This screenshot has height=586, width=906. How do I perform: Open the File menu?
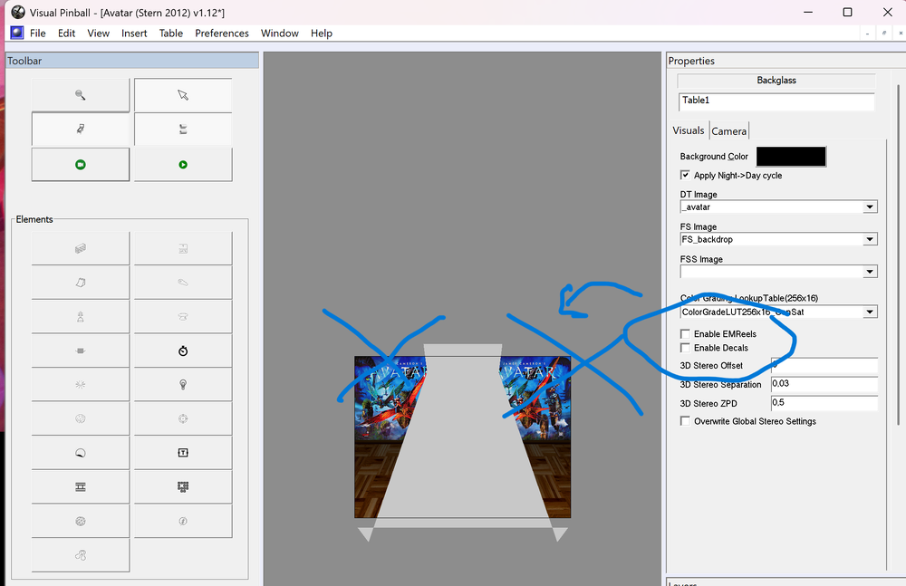pyautogui.click(x=37, y=34)
